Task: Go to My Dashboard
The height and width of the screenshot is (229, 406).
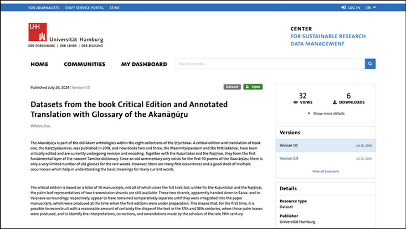Action: pos(144,64)
